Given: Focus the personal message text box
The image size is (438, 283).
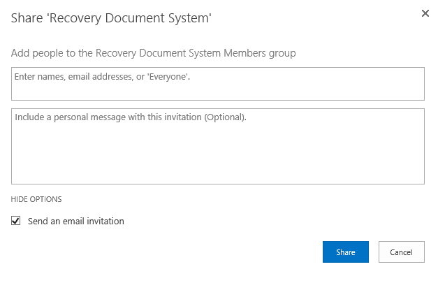Looking at the screenshot, I should [x=217, y=146].
